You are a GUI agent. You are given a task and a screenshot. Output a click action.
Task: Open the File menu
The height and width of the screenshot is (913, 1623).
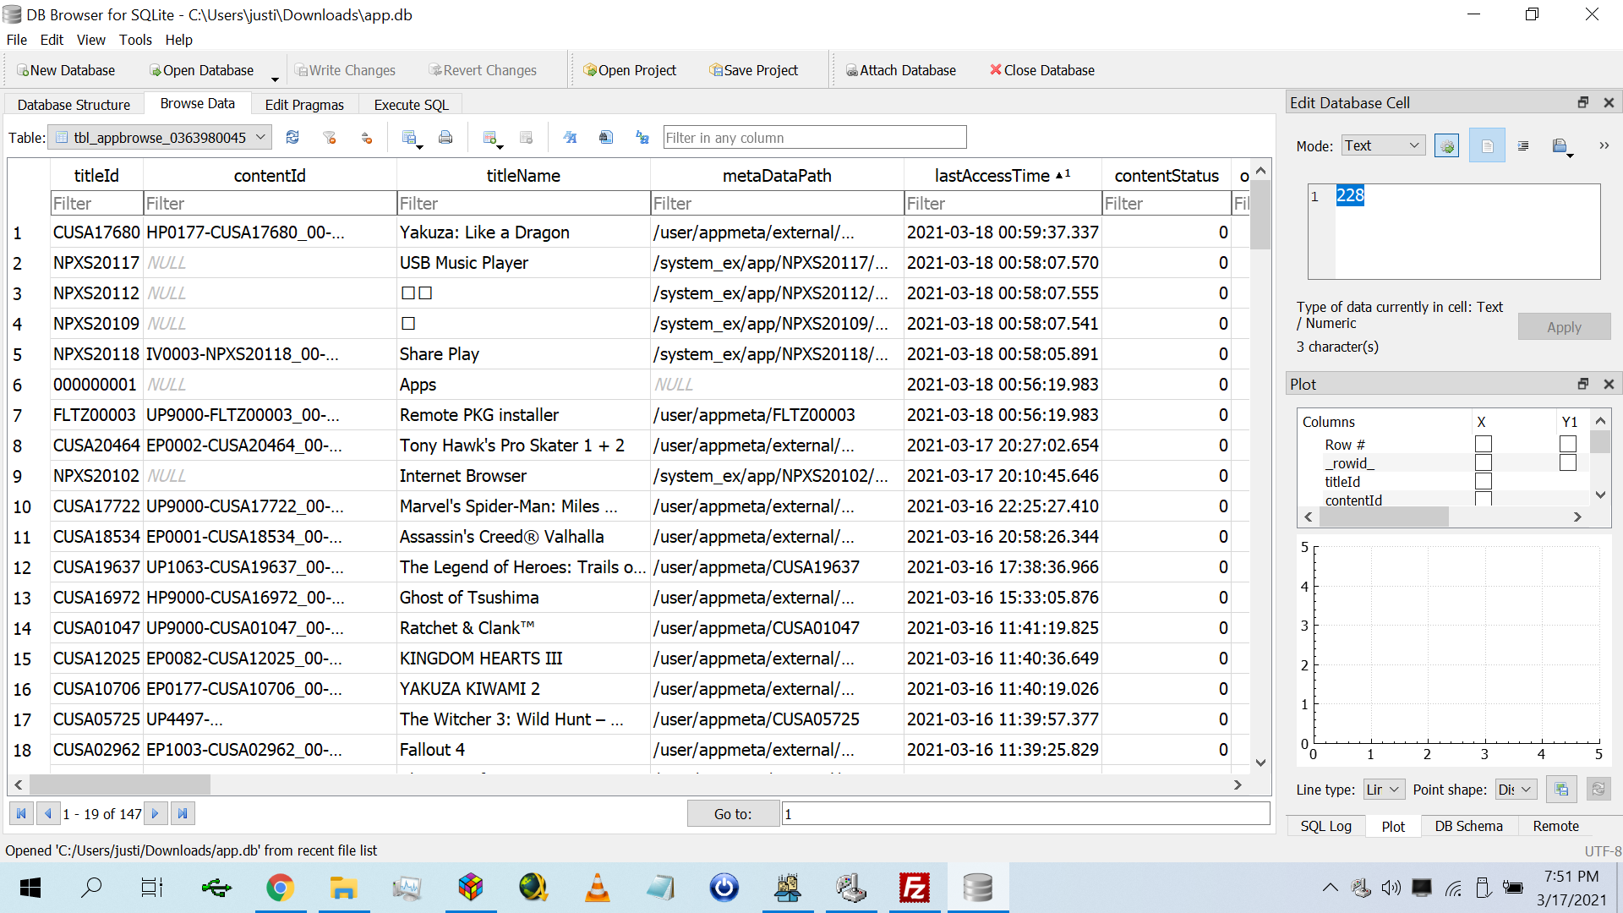pos(17,40)
